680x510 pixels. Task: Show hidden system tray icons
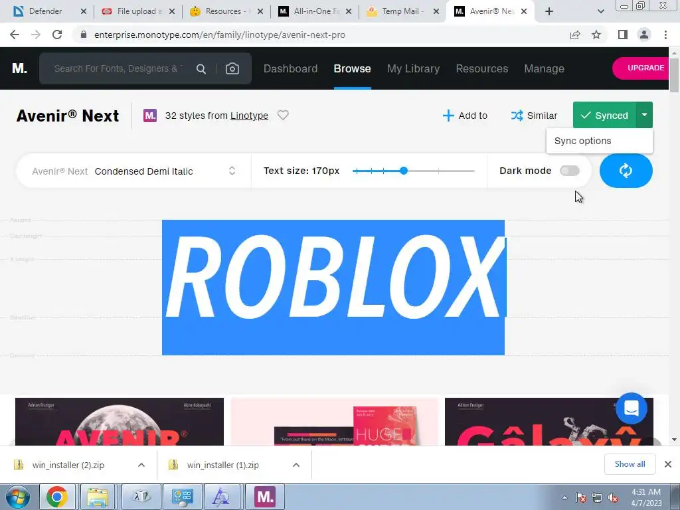[x=564, y=498]
